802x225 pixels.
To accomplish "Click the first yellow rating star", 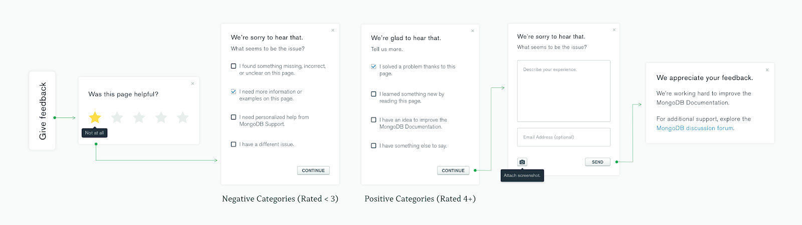I will pos(95,117).
